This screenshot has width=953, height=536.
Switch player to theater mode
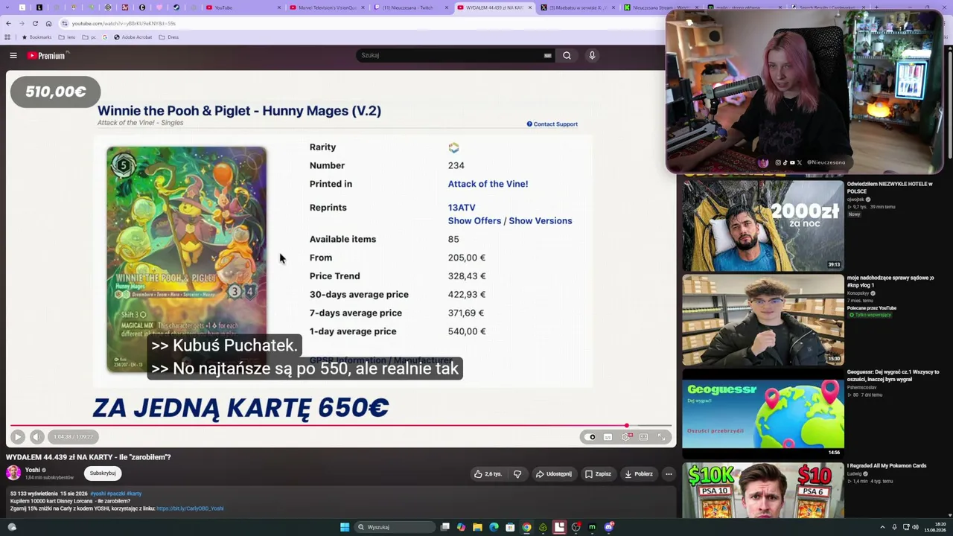click(644, 437)
